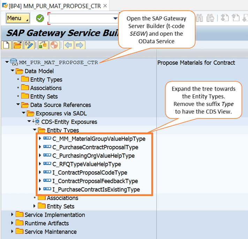The width and height of the screenshot is (248, 239).
Task: Collapse Exposures via SADL folder
Action: coord(24,113)
